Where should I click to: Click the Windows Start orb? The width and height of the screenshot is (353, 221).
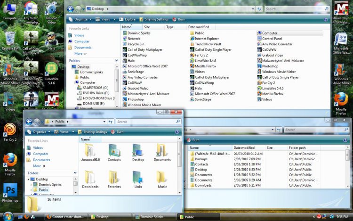pos(8,216)
